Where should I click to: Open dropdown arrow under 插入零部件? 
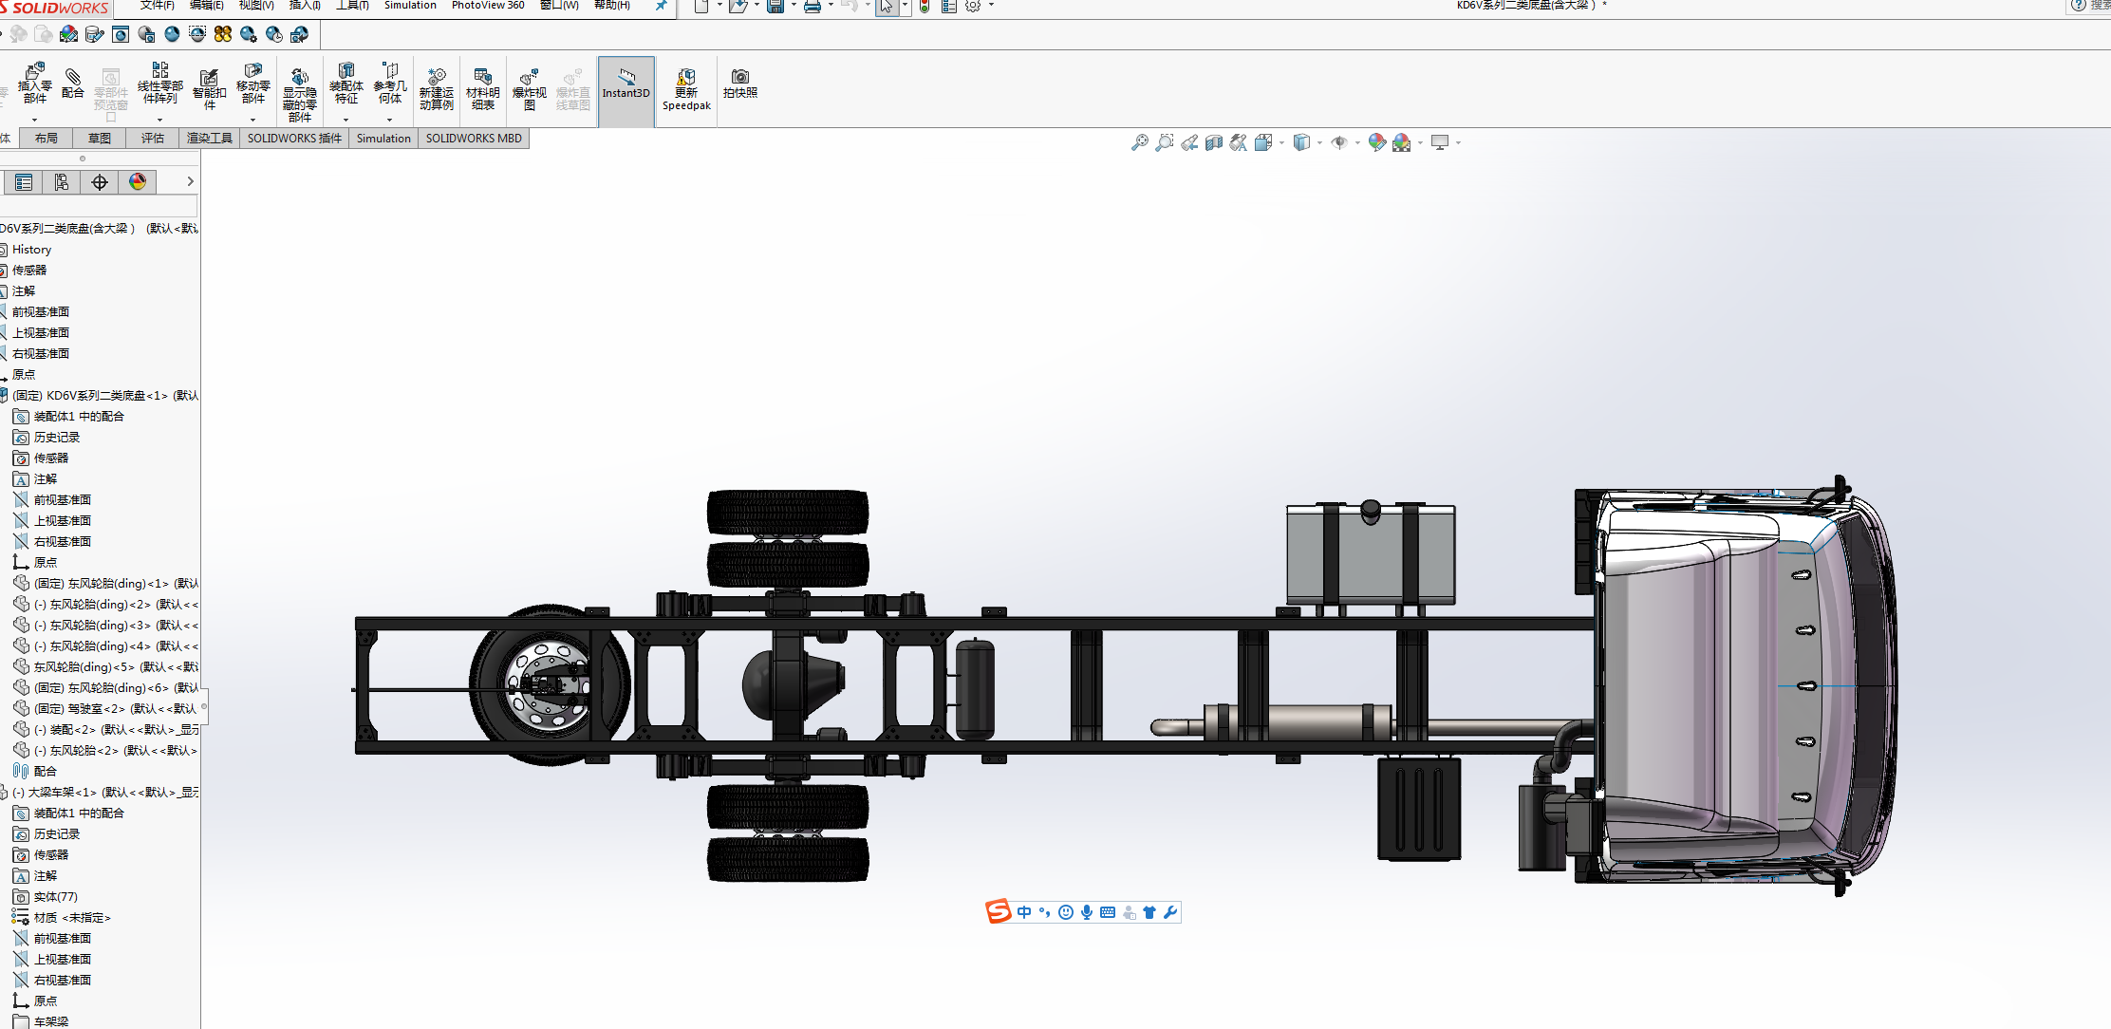click(x=35, y=120)
